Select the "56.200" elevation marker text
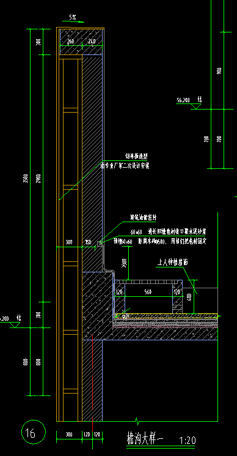This screenshot has width=237, height=456. tap(183, 100)
